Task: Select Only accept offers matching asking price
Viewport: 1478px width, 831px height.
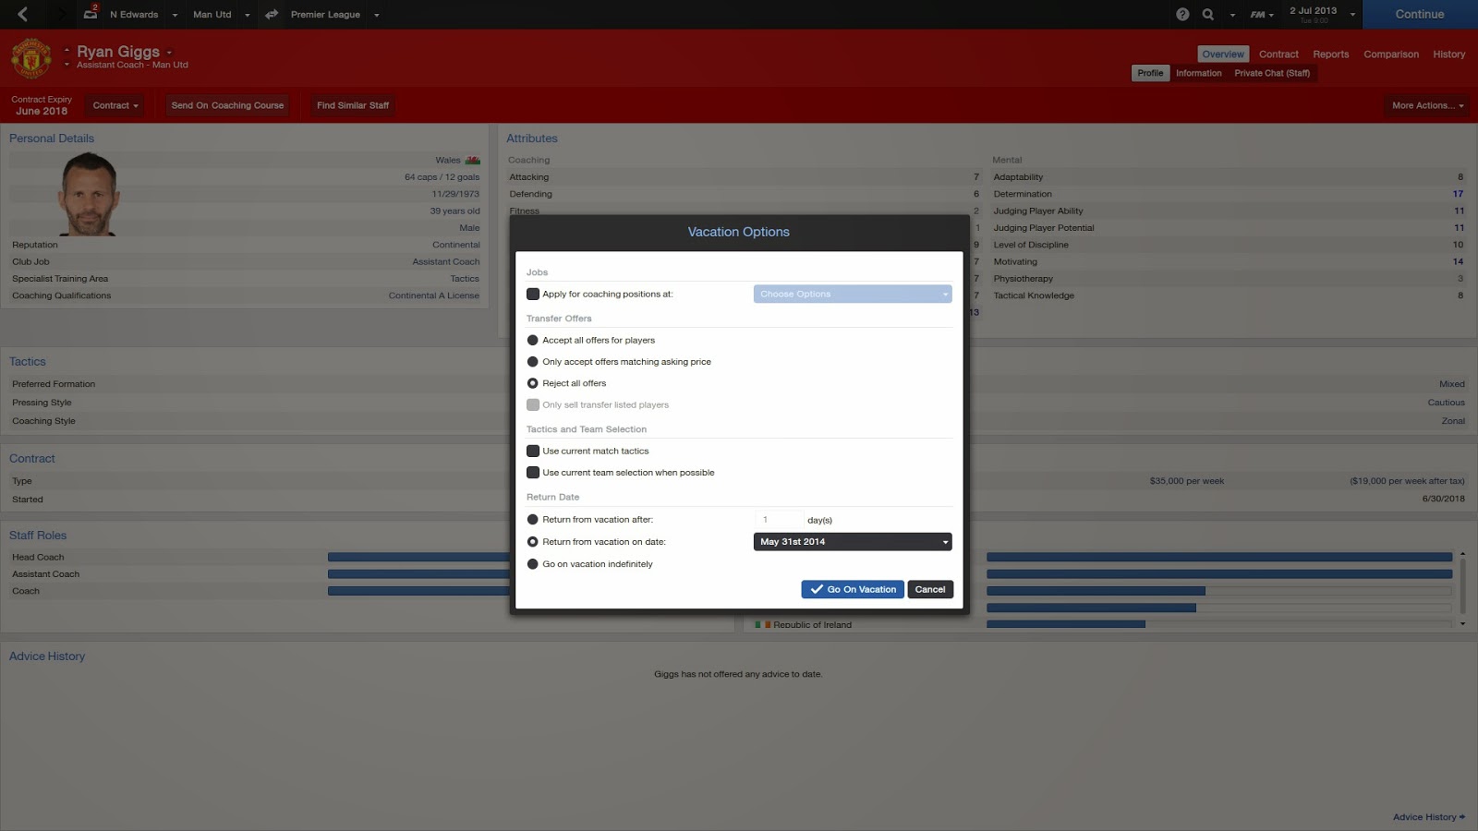Action: (532, 362)
